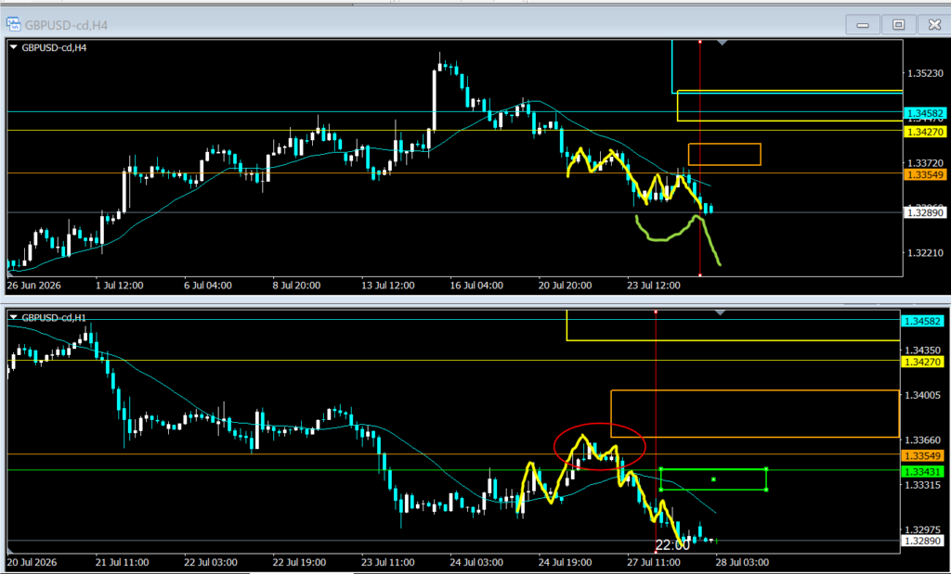Select the cyan 1.34582 price label in the H4 chart
This screenshot has height=574, width=951.
coord(924,113)
